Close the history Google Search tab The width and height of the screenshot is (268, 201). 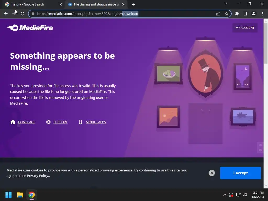click(x=61, y=4)
